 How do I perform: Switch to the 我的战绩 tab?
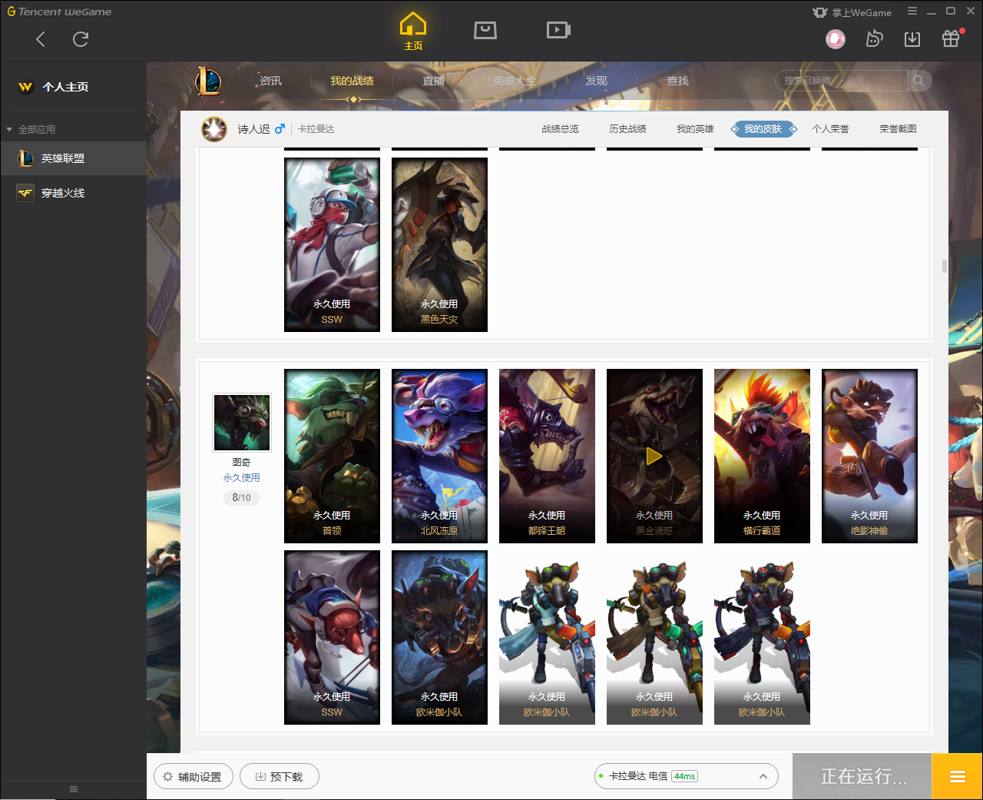[352, 81]
